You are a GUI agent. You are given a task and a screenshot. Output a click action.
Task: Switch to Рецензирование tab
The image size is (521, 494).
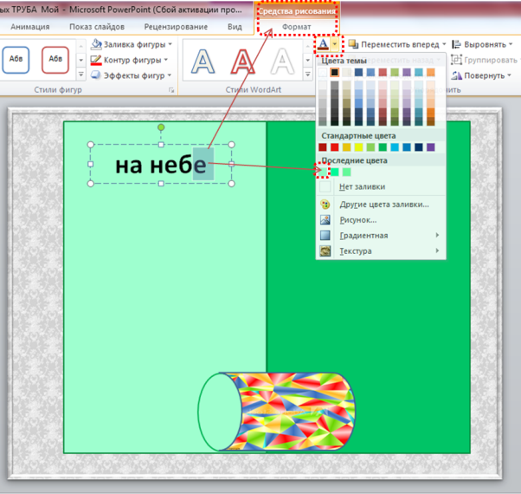click(x=176, y=27)
